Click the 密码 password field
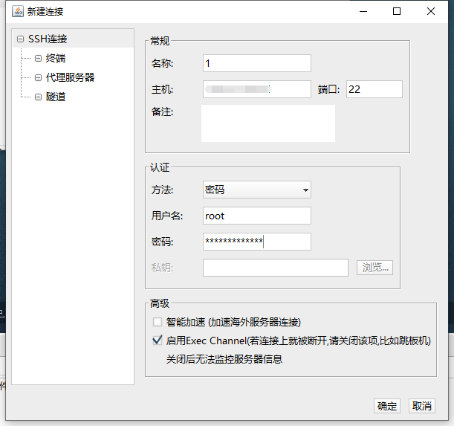Viewport: 454px width, 426px height. pos(257,242)
